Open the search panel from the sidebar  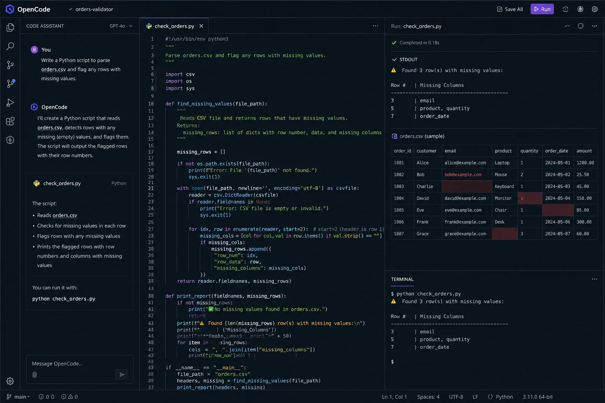(10, 46)
